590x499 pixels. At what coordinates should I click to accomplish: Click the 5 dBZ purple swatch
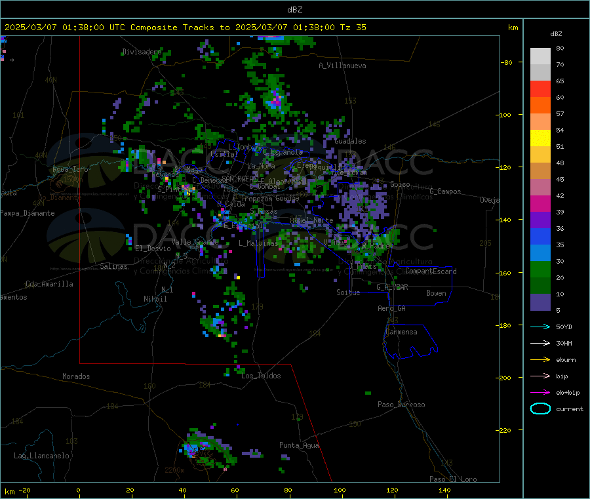(x=540, y=302)
